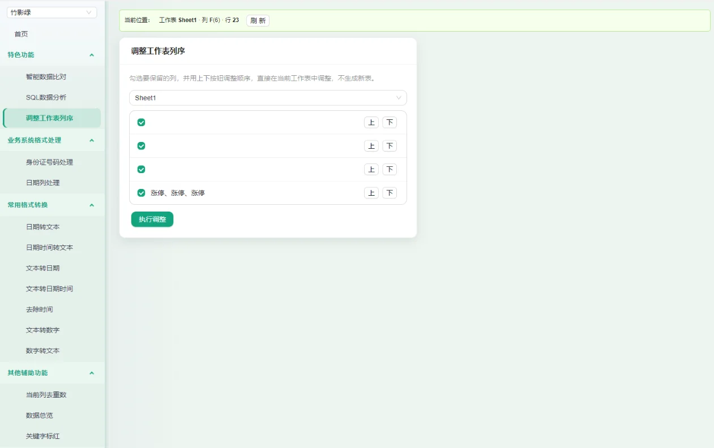Click 上 on the topmost column row
714x448 pixels.
pos(371,122)
